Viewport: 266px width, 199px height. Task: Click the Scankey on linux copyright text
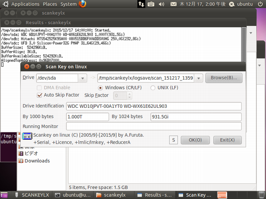click(x=89, y=135)
